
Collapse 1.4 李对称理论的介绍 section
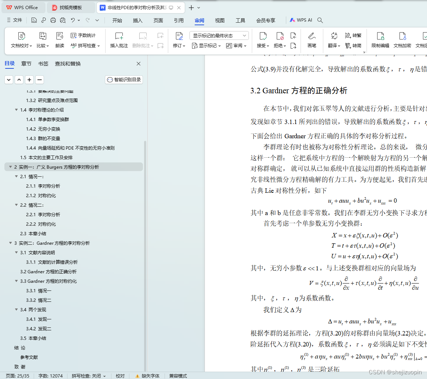tap(16, 110)
